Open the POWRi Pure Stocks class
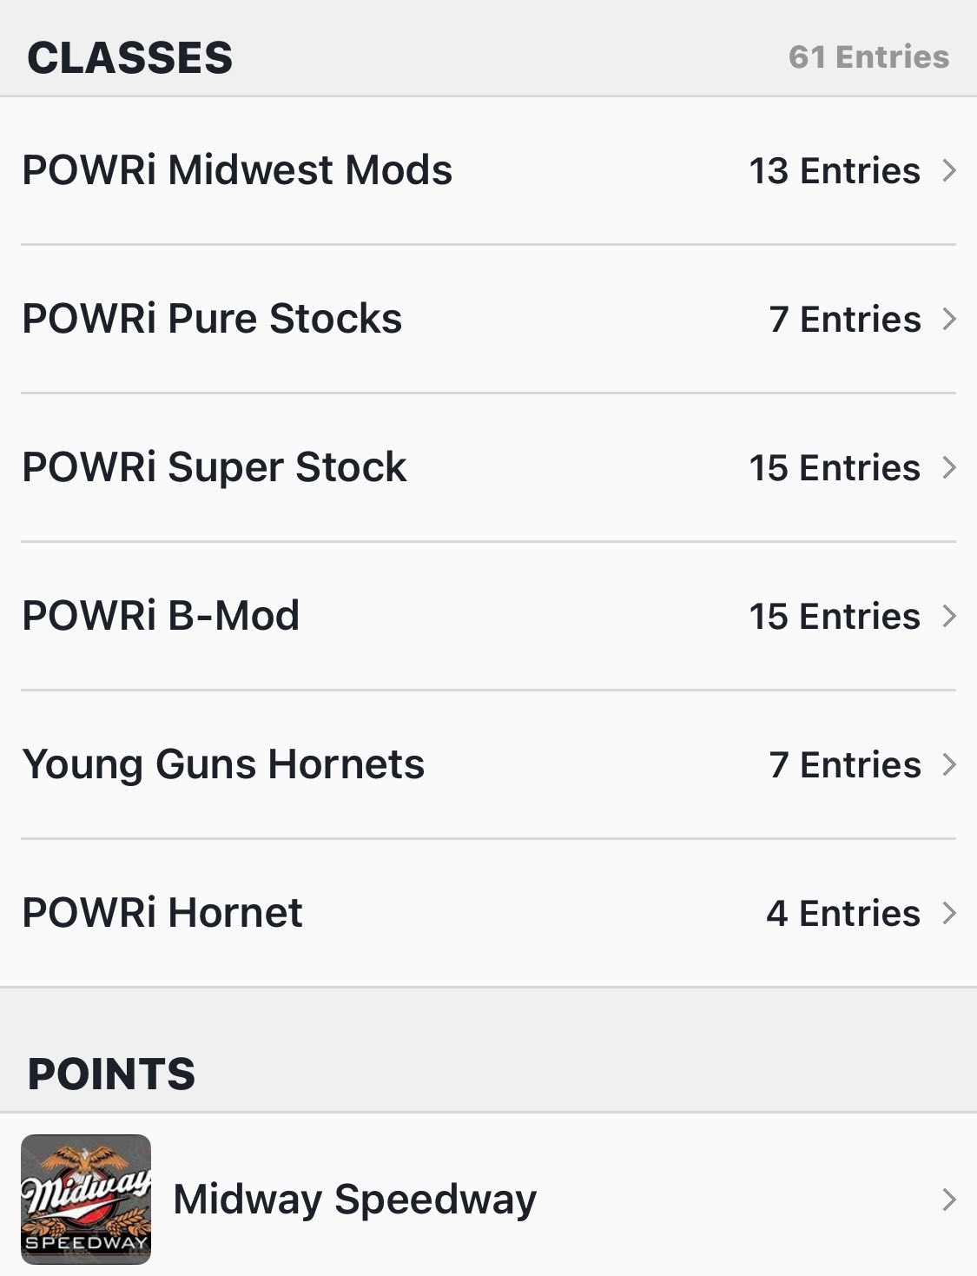 [x=212, y=319]
